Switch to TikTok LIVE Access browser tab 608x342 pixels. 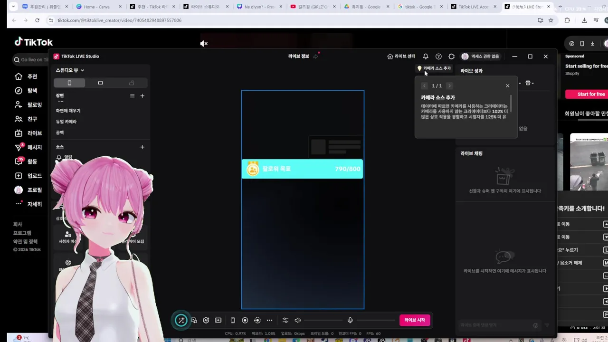click(473, 7)
